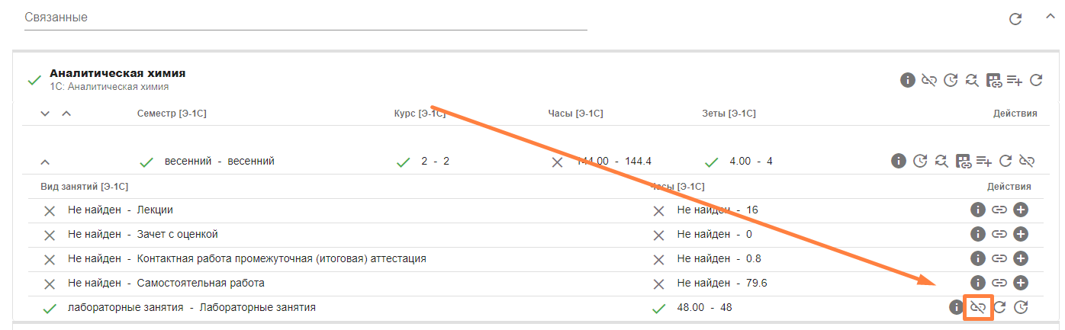This screenshot has width=1065, height=330.
Task: Unlink the Лабораторные занятия row
Action: tap(977, 308)
